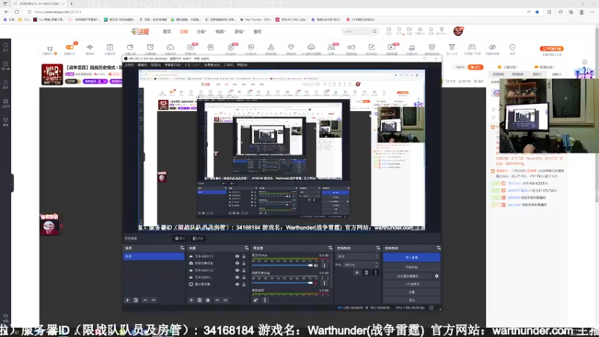The height and width of the screenshot is (337, 599).
Task: Open OBS 帮助(H) menu
Action: point(242,65)
